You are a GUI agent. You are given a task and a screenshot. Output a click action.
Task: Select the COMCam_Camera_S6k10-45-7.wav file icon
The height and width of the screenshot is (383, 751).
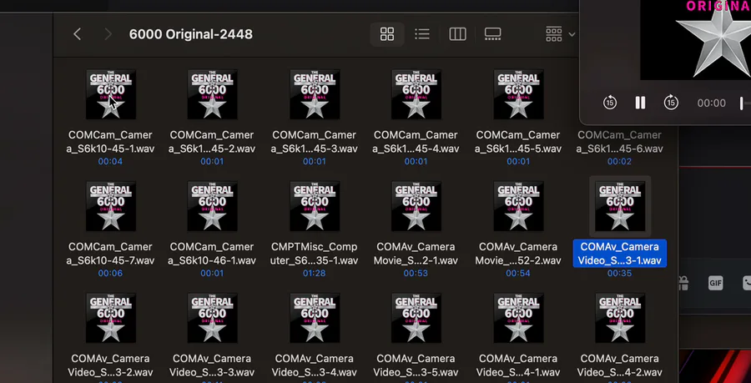tap(111, 206)
